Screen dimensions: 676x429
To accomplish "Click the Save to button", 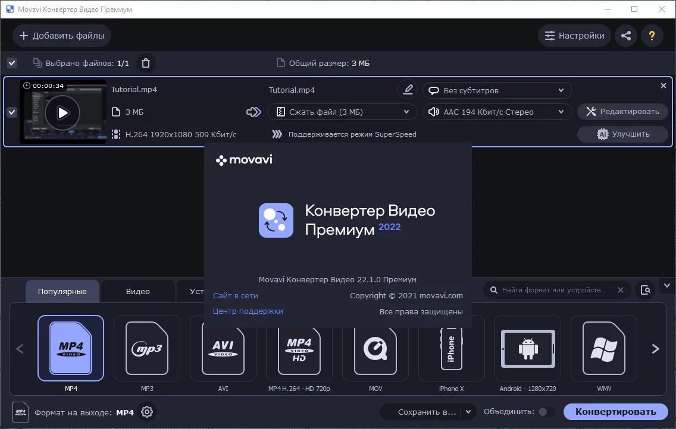I will coord(421,412).
